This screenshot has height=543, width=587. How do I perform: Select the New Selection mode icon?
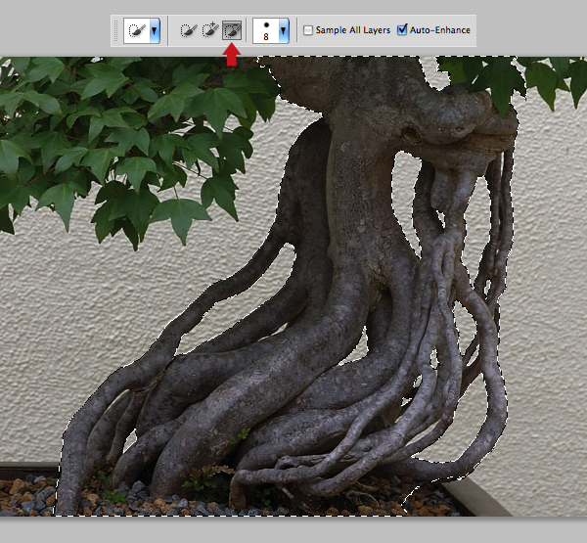coord(188,30)
